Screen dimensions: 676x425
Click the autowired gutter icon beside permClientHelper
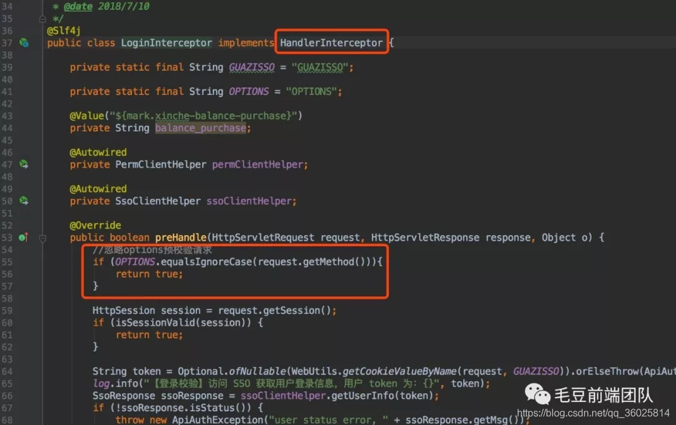pyautogui.click(x=24, y=164)
